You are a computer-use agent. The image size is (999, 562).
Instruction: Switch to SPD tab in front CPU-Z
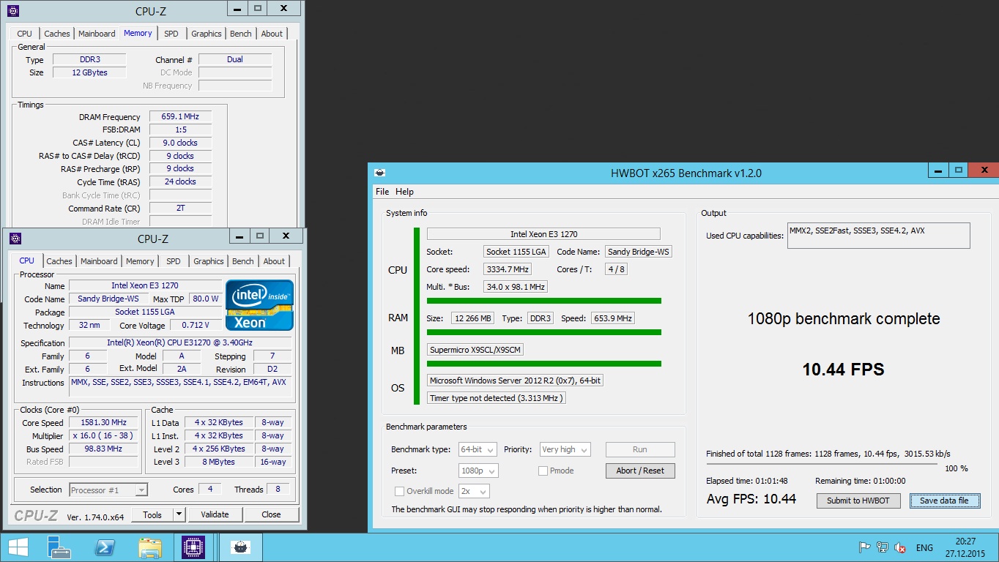tap(174, 261)
